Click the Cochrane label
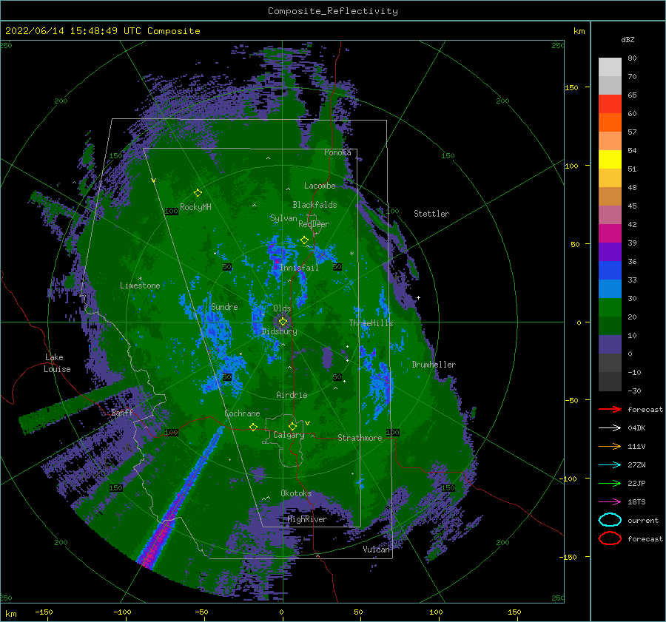Screen dimensions: 666x622 pyautogui.click(x=242, y=413)
